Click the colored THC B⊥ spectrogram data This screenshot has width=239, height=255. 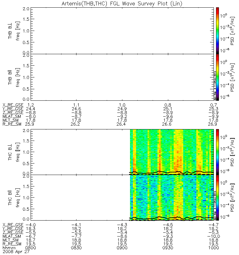tap(172, 152)
